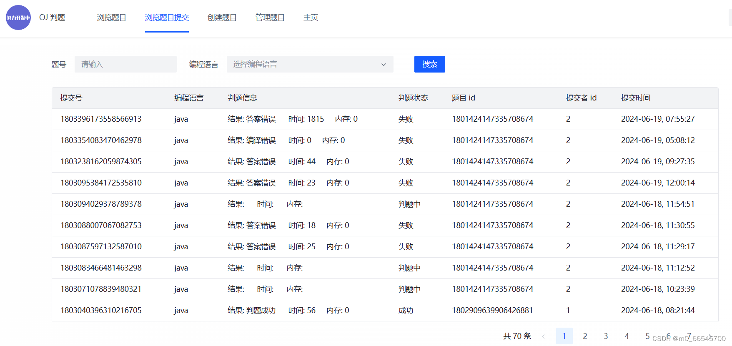Image resolution: width=732 pixels, height=346 pixels.
Task: Click the blue 搜索 button
Action: [x=429, y=64]
